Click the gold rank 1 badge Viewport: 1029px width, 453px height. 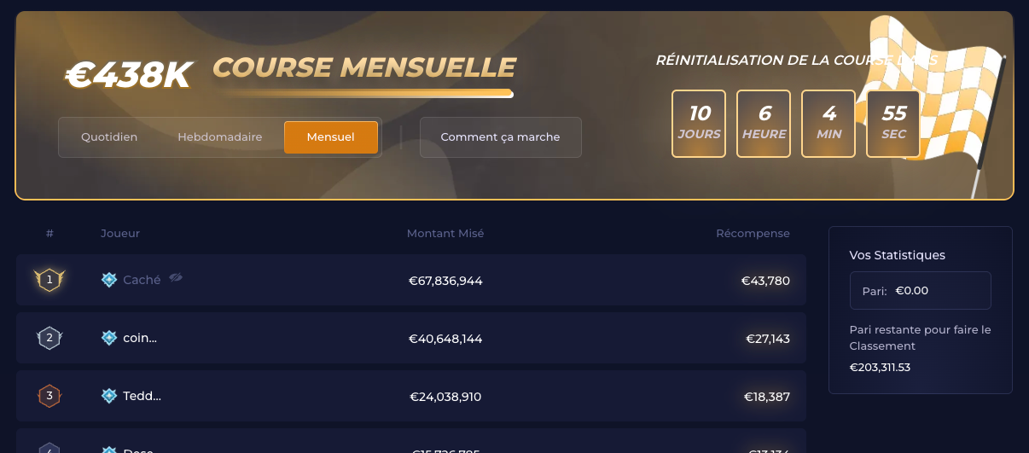click(49, 279)
